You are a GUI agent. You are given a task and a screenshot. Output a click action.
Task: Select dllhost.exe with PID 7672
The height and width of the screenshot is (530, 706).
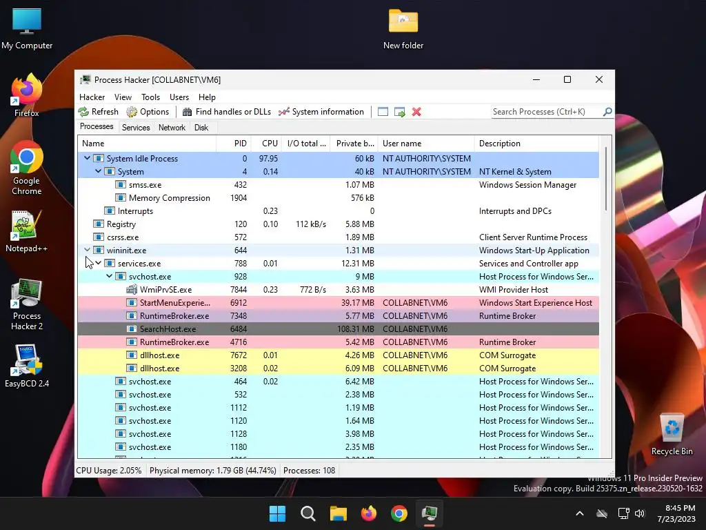[338, 355]
